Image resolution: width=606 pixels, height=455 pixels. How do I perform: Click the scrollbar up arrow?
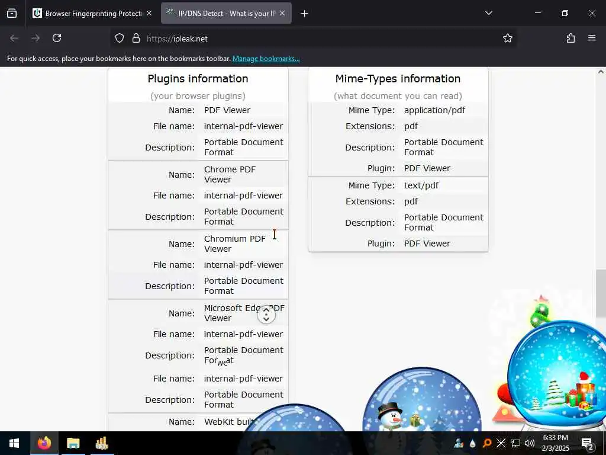click(x=601, y=72)
